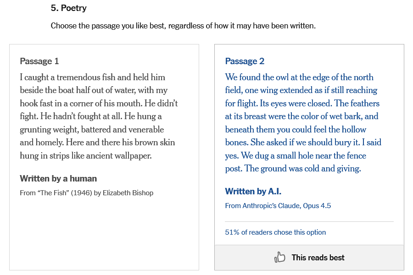The width and height of the screenshot is (413, 275).
Task: Click the "5. Poetry" section heading
Action: click(x=68, y=8)
